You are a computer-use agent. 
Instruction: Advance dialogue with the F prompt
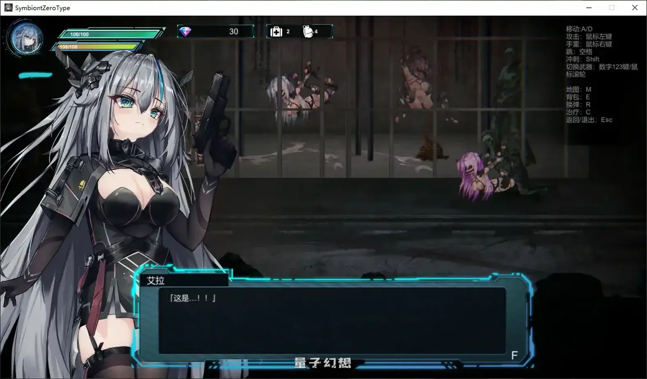tap(514, 355)
